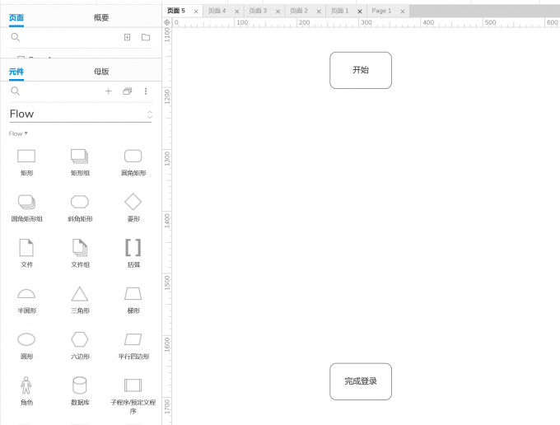Click the add folder icon in pages panel

click(146, 37)
